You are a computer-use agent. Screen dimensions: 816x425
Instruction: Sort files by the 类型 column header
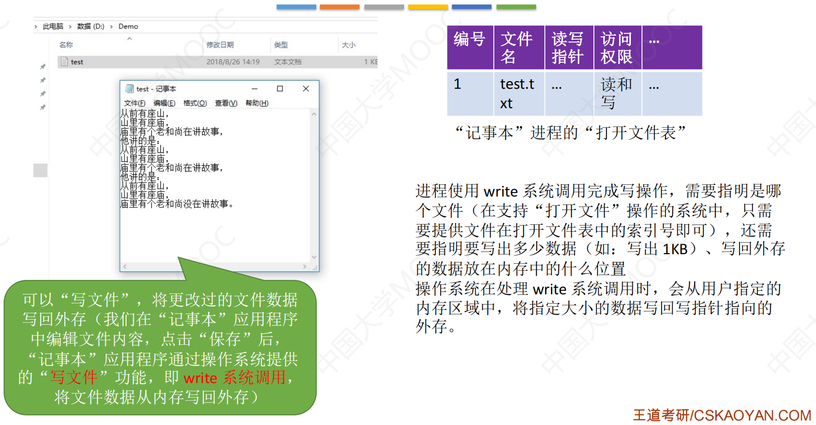click(281, 45)
